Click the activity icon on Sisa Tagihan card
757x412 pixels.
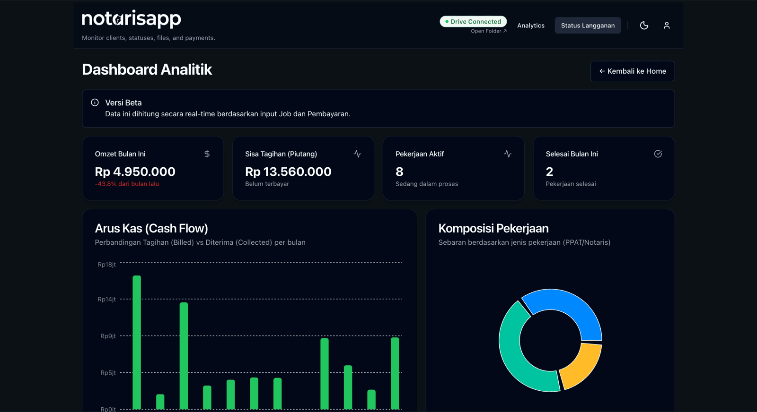click(357, 154)
